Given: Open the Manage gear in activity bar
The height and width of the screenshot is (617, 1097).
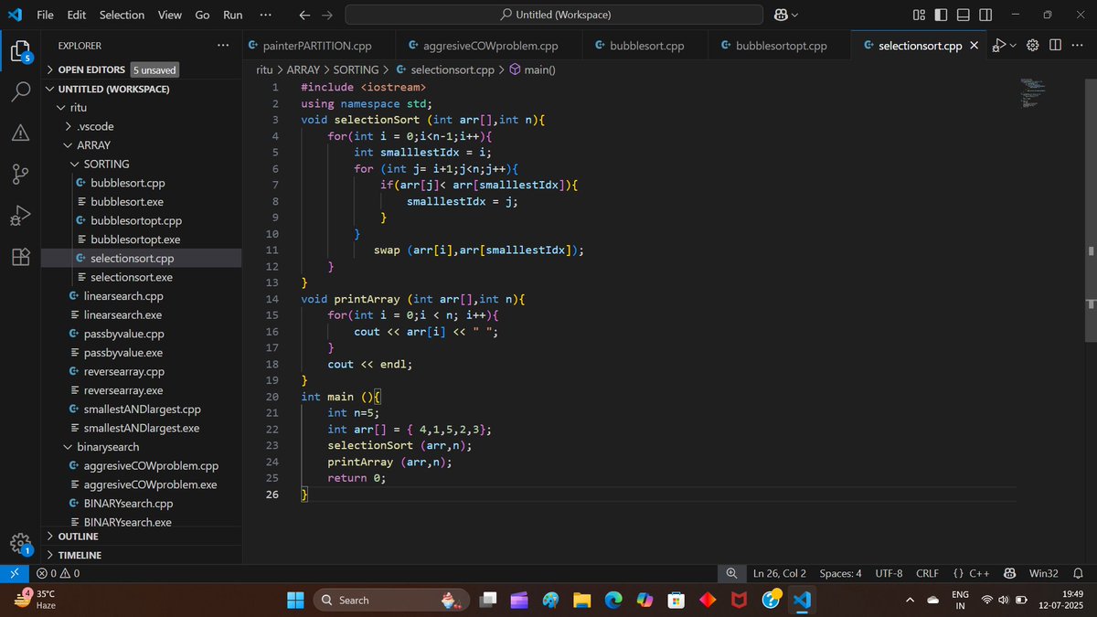Looking at the screenshot, I should pos(21,544).
